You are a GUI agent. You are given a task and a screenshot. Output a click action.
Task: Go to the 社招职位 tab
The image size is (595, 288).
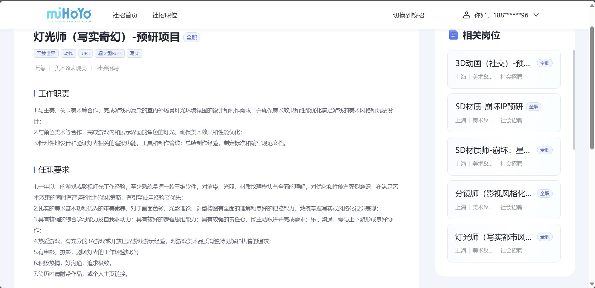[164, 15]
